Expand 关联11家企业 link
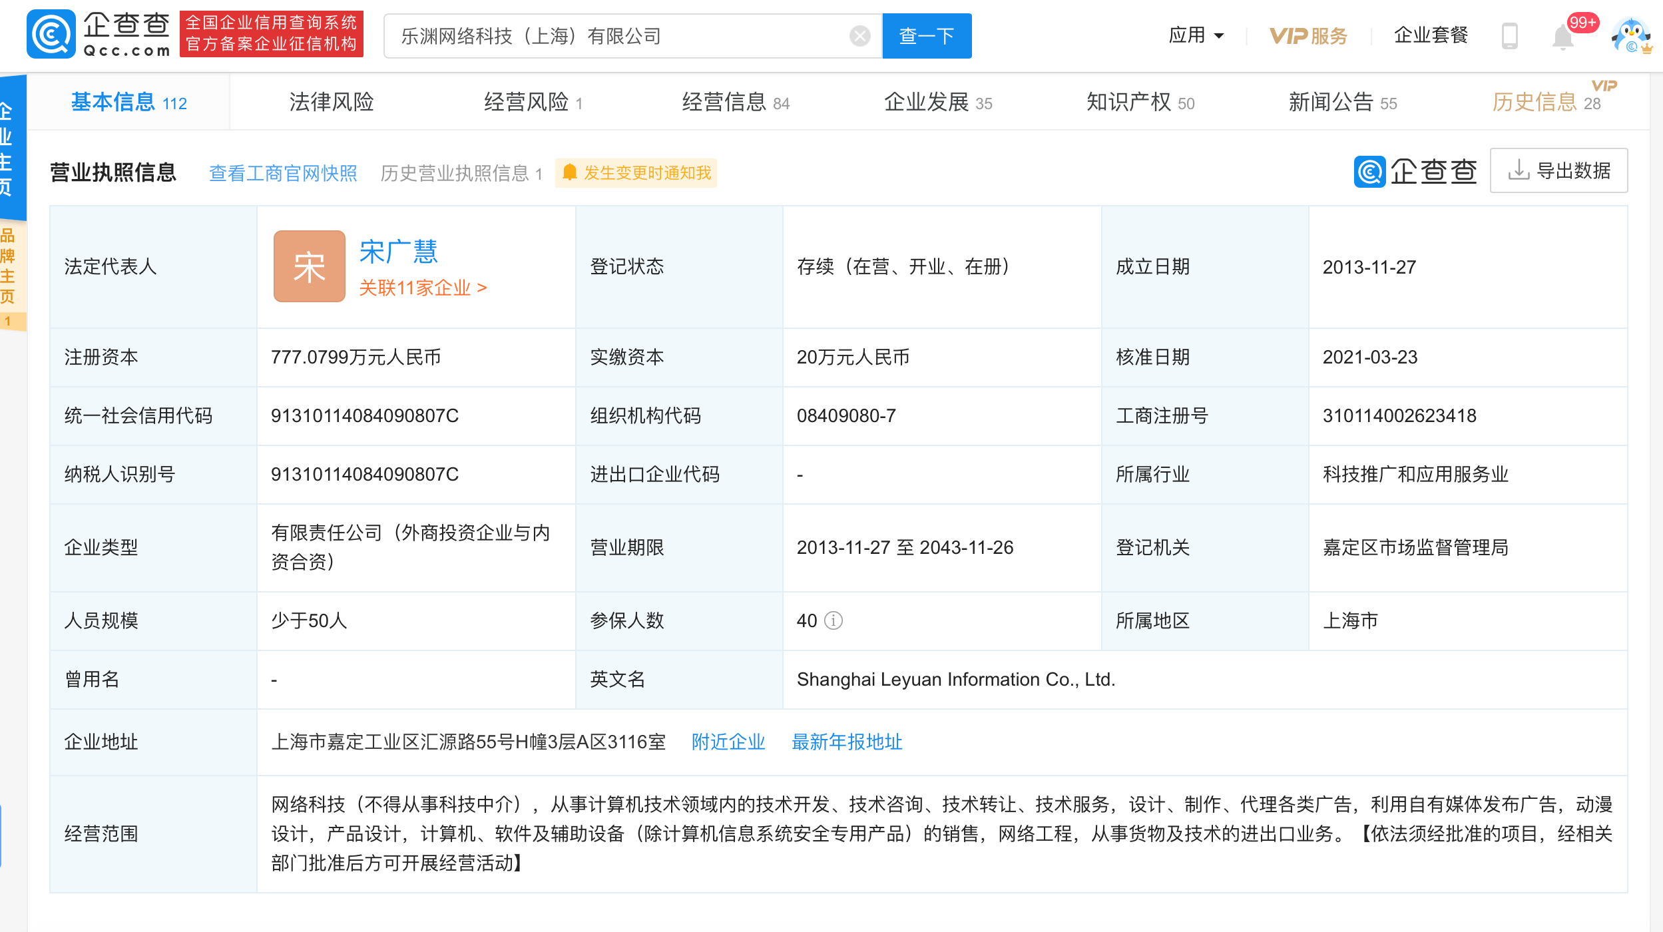This screenshot has height=932, width=1663. click(x=423, y=288)
